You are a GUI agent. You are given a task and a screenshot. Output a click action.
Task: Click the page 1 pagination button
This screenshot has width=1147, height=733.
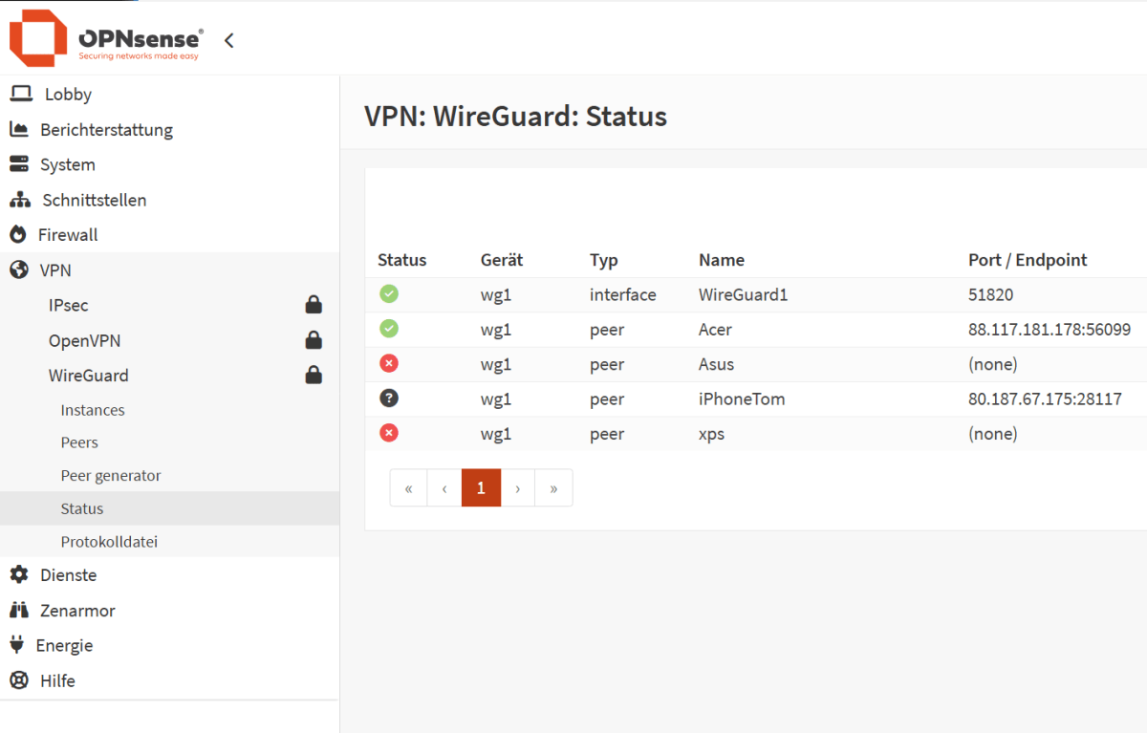(x=481, y=487)
